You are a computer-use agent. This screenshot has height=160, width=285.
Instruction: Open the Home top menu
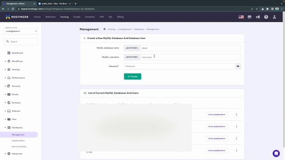tap(37, 17)
